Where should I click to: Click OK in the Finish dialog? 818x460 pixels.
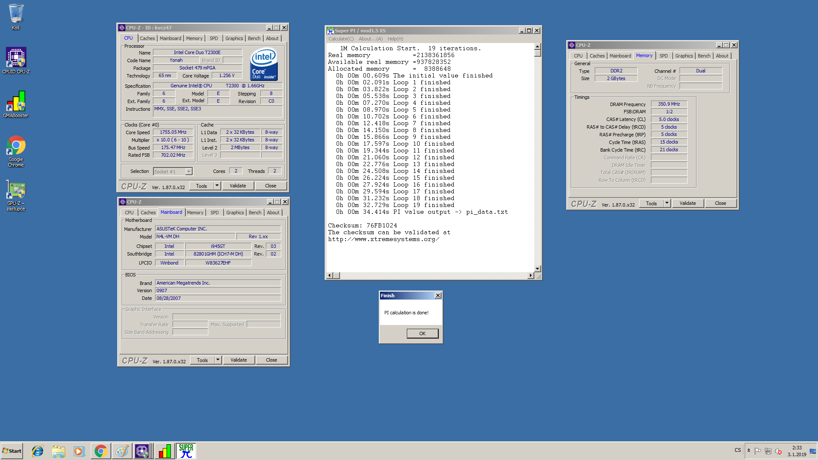click(x=422, y=333)
